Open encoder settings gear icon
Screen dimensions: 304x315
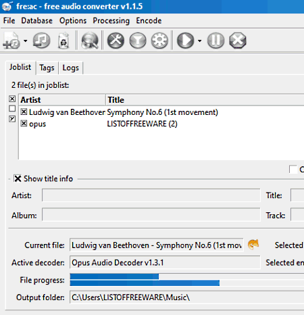tap(159, 41)
